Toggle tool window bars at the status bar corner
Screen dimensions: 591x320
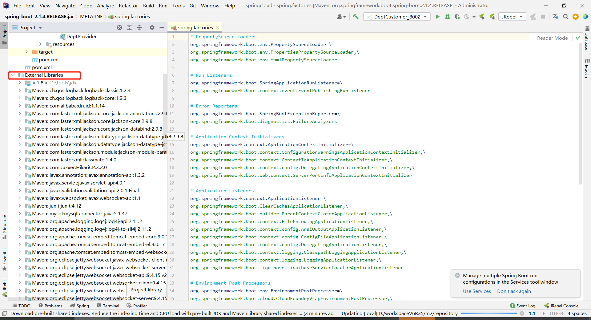(x=4, y=314)
